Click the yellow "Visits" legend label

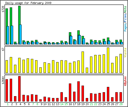(125, 53)
